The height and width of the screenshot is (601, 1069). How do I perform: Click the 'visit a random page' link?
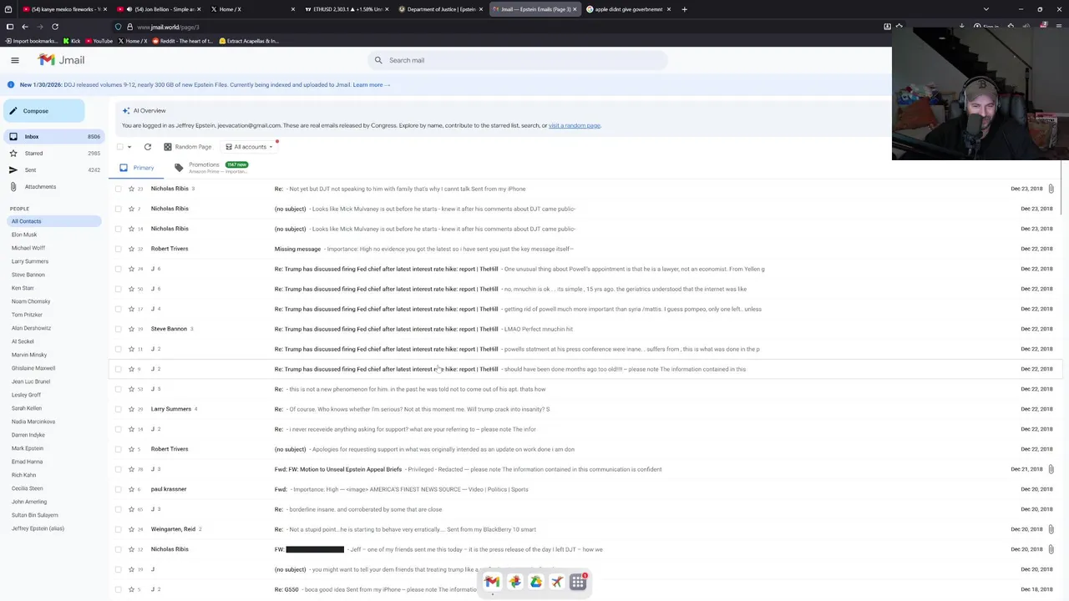[x=575, y=125]
